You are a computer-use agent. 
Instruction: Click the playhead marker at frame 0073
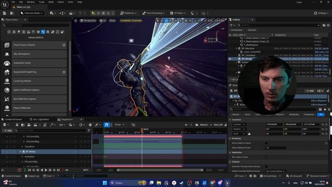[x=142, y=130]
